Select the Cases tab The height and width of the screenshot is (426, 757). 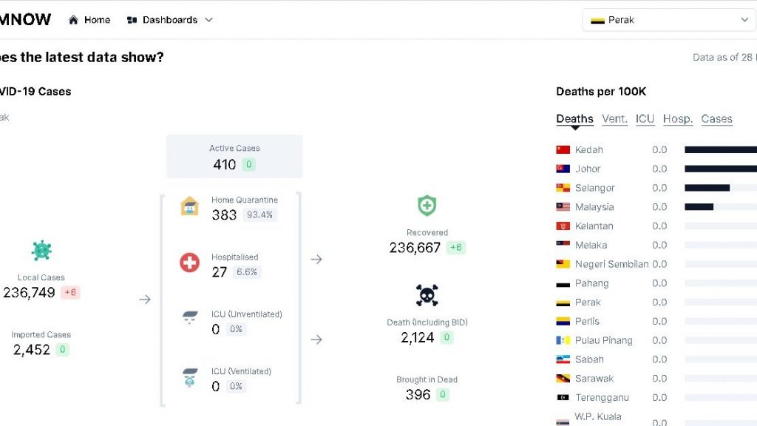point(716,119)
